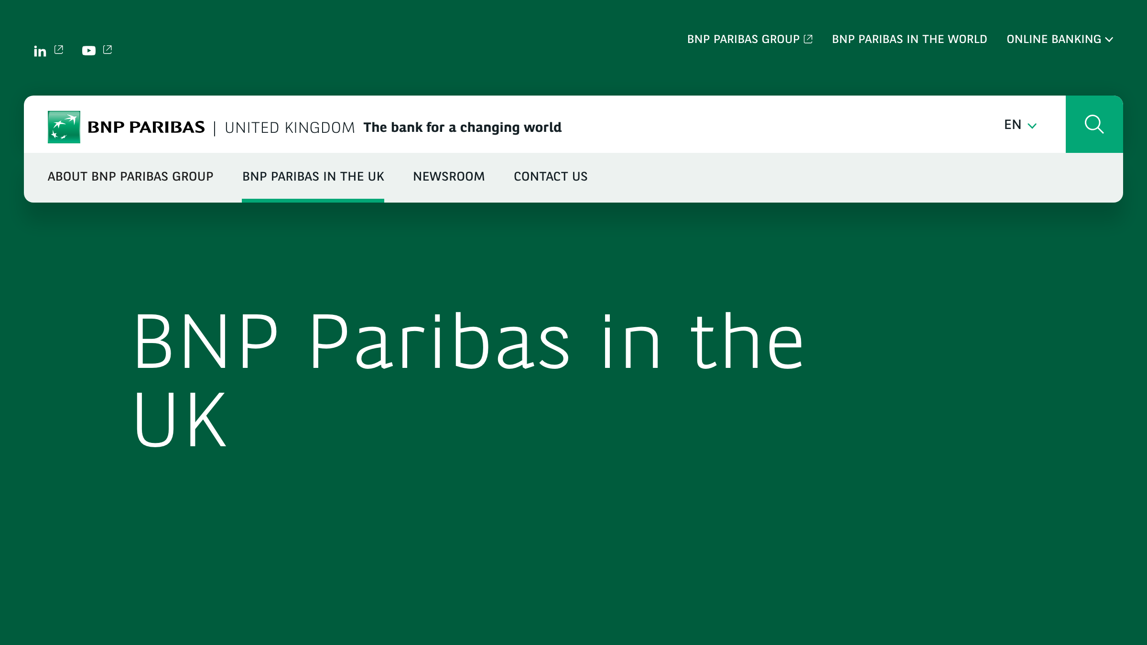Click the United Kingdom site title
Screen dimensions: 1147x645
click(290, 128)
